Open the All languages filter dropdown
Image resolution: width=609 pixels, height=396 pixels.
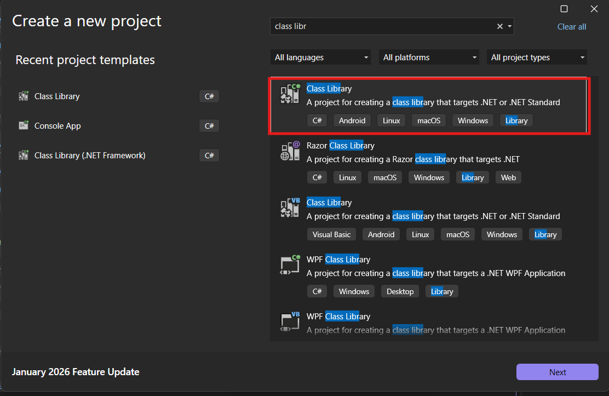(x=320, y=57)
